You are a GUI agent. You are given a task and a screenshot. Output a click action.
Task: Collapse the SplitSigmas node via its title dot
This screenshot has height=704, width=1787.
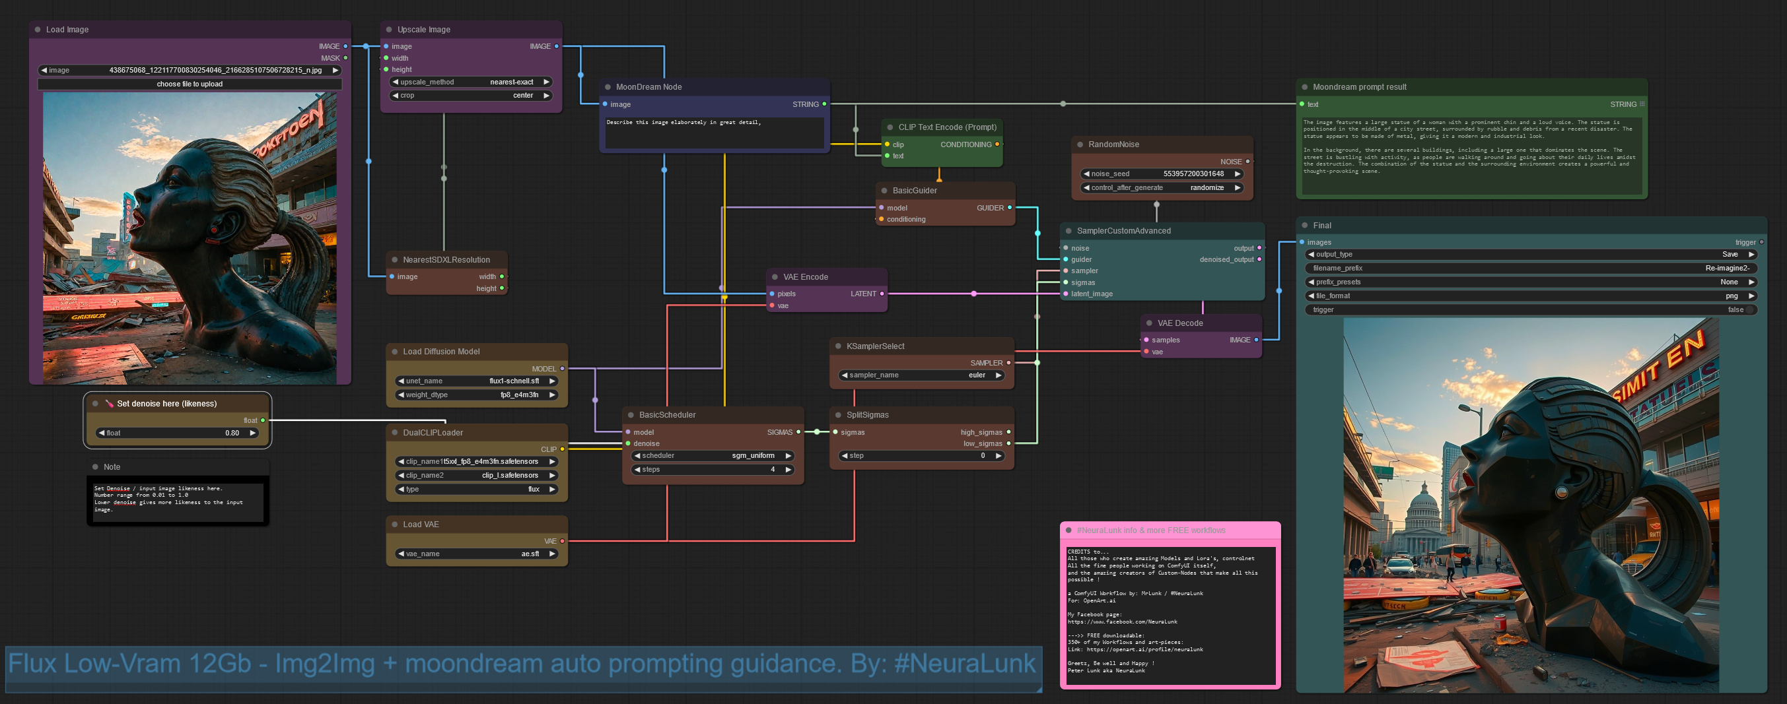[838, 415]
